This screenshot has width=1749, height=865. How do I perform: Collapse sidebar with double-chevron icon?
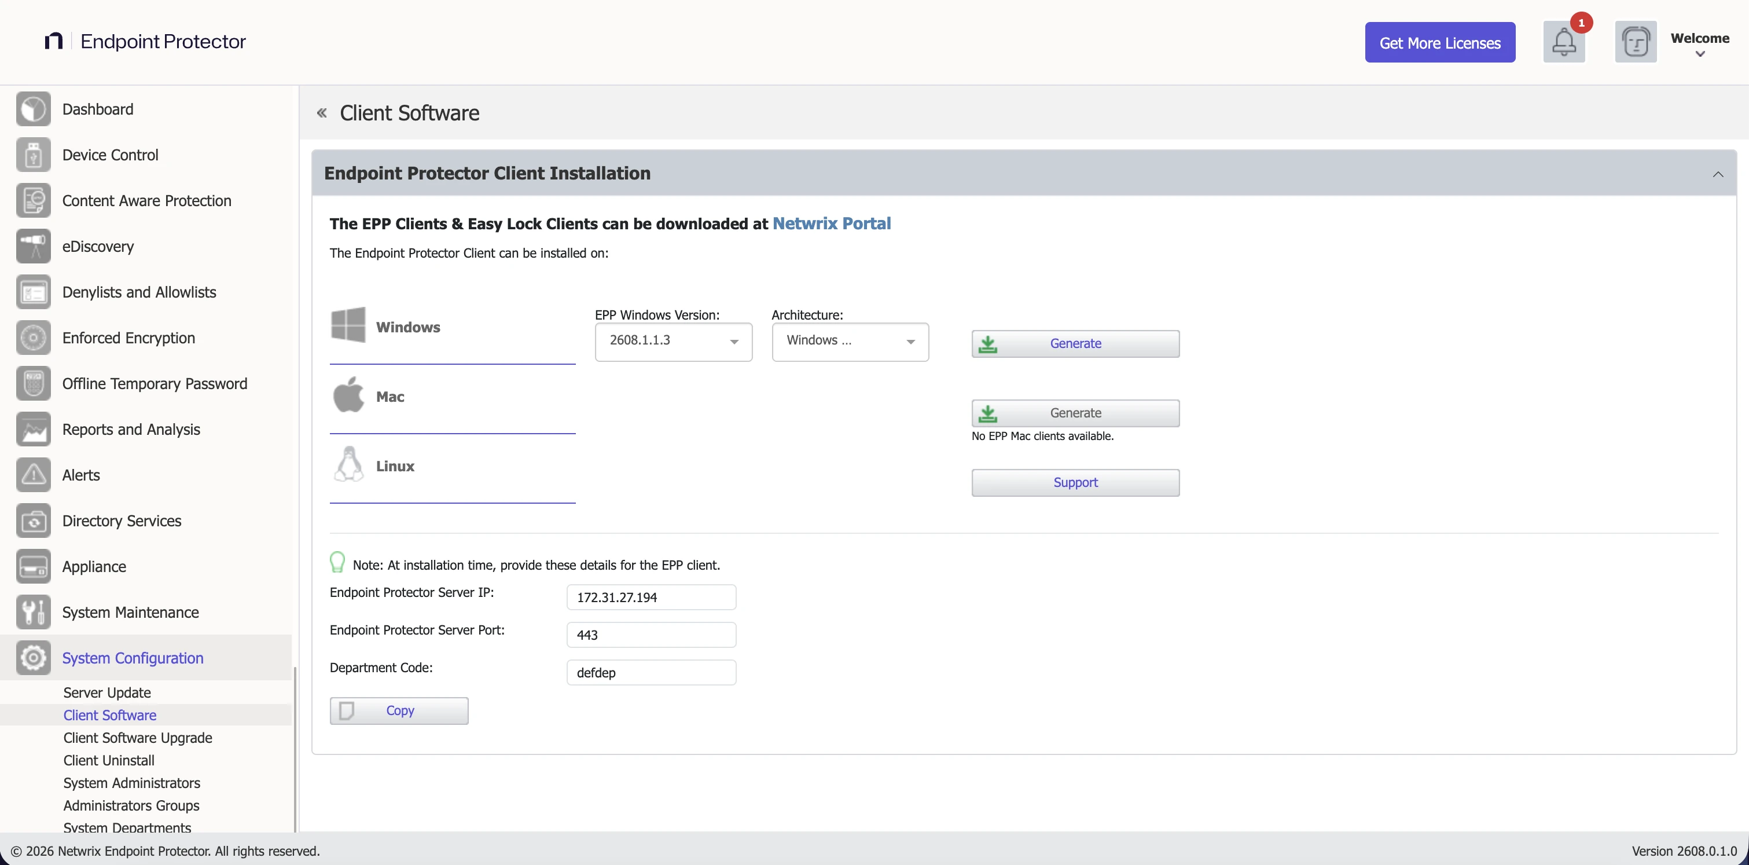pyautogui.click(x=322, y=113)
